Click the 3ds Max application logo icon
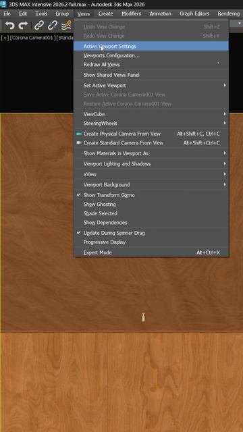Screen dimensions: 243x432 click(3, 4)
